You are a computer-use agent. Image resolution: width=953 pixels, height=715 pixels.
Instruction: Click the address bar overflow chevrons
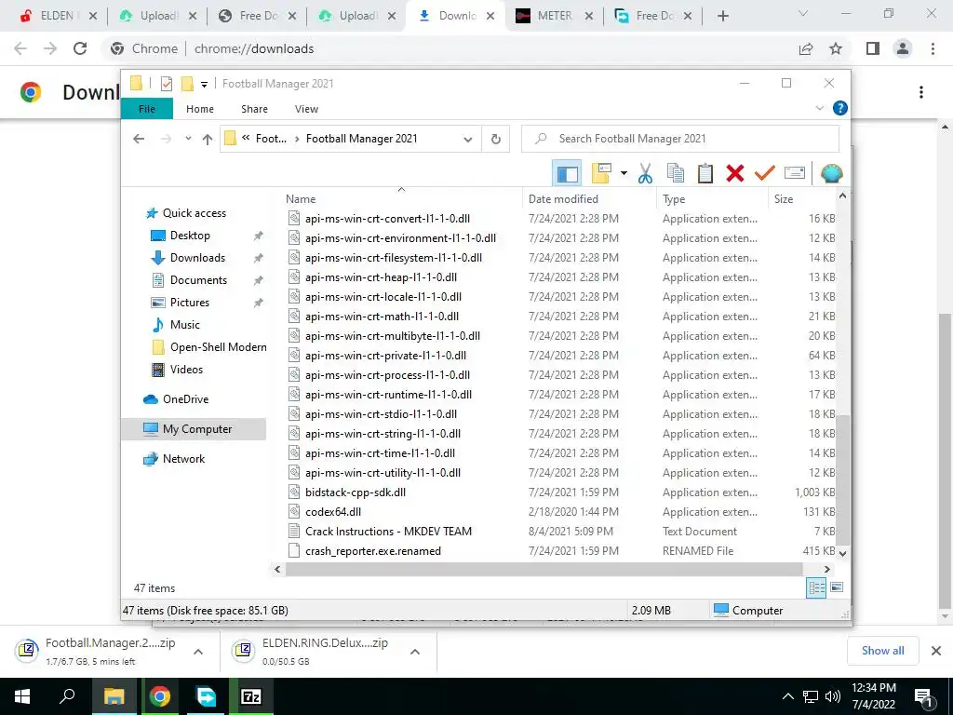click(246, 138)
